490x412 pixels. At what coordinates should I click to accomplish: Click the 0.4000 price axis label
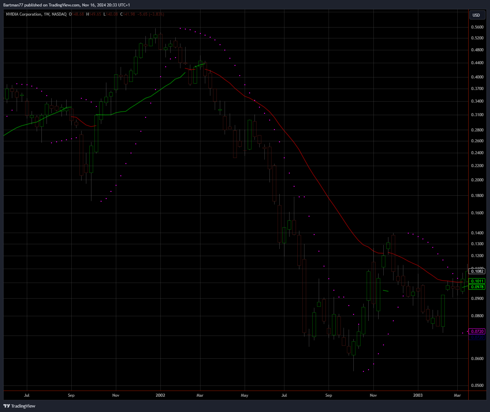477,77
